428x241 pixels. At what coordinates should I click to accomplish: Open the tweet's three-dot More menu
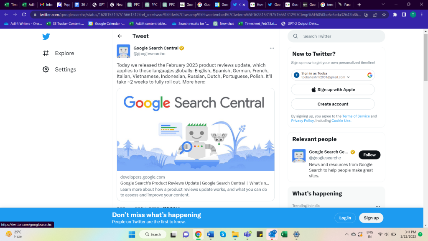coord(272,48)
